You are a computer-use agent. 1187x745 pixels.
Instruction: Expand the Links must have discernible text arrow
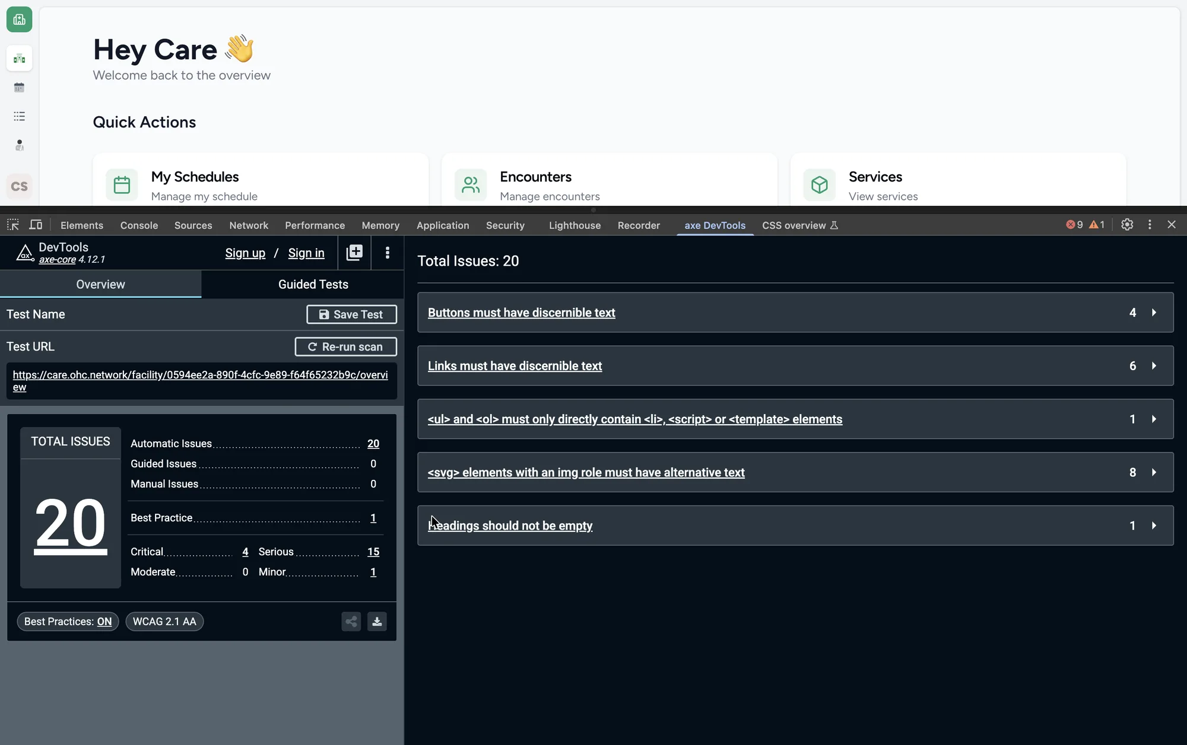tap(1154, 366)
